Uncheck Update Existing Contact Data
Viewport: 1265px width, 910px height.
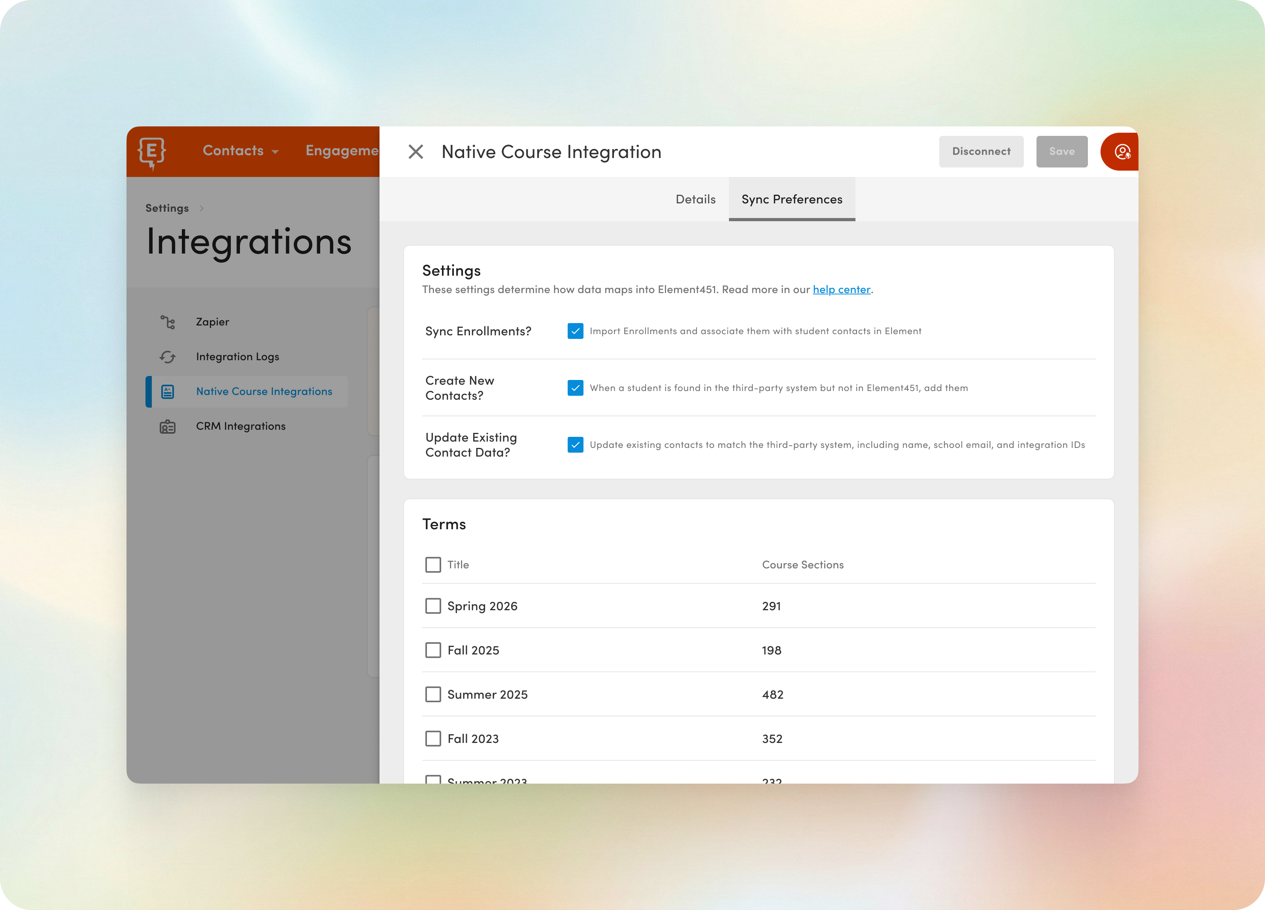click(x=575, y=445)
